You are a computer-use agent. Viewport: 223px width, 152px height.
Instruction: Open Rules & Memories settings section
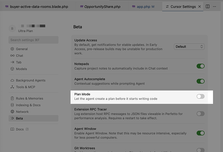pyautogui.click(x=29, y=99)
